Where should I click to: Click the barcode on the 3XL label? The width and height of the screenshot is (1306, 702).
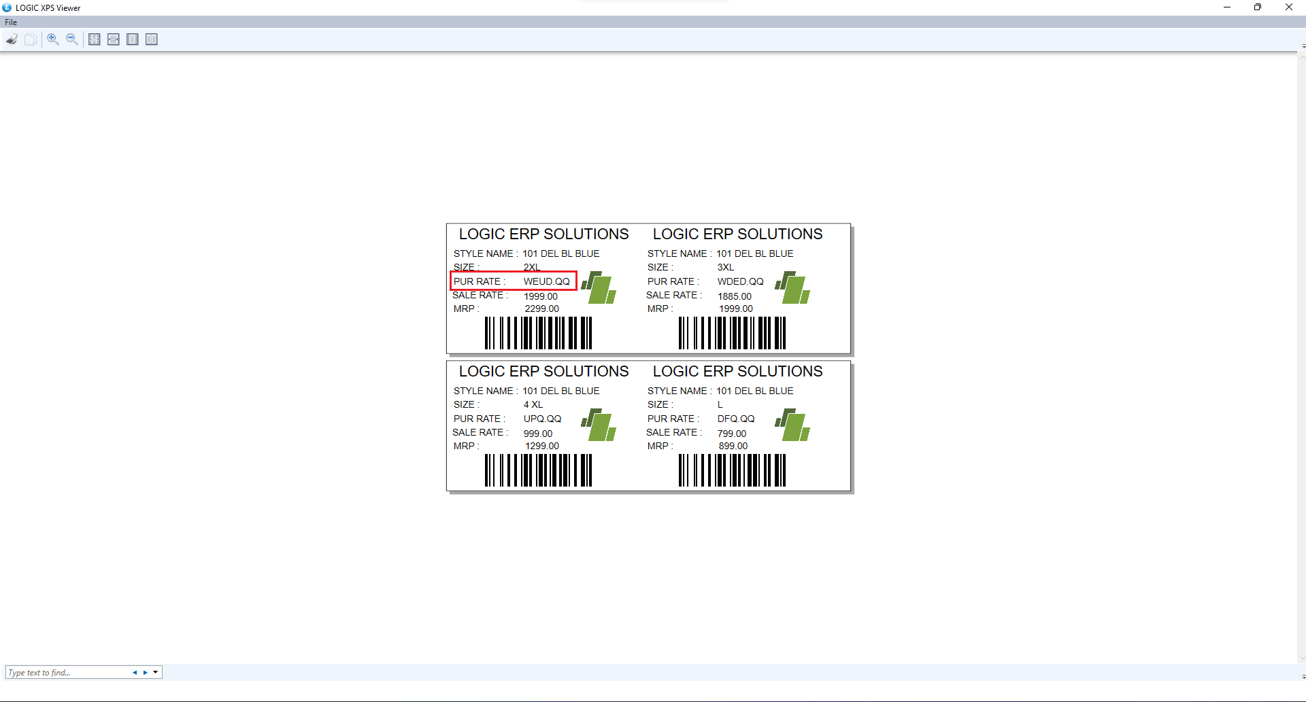(x=732, y=333)
